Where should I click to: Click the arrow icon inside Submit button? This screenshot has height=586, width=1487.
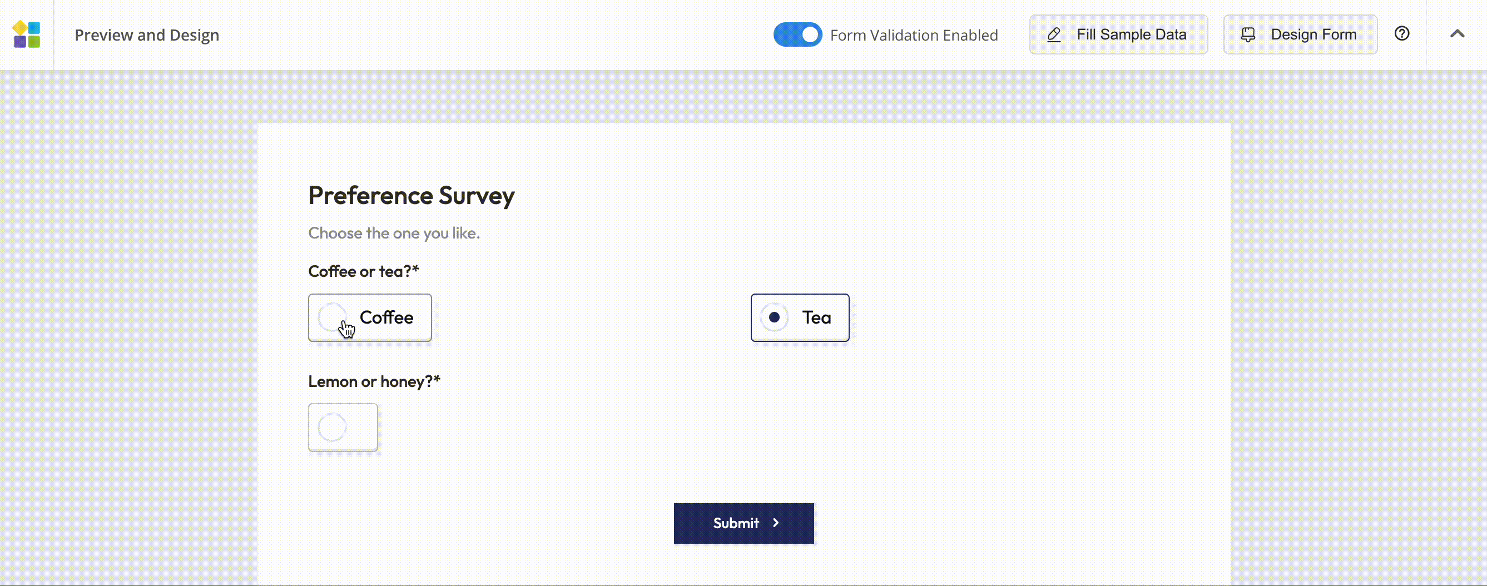click(776, 523)
